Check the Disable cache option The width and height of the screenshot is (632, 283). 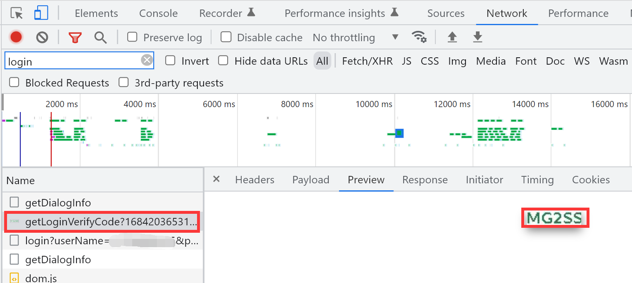(x=226, y=37)
